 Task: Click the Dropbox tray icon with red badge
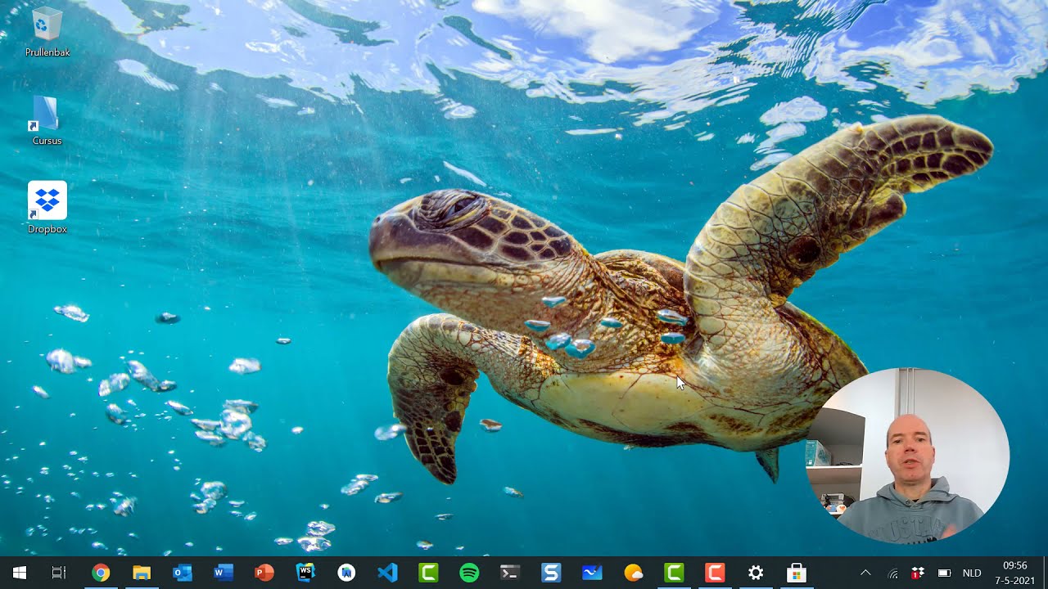click(918, 573)
